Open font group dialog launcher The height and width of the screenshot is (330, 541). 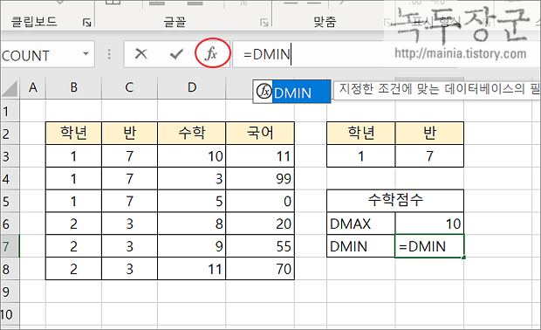pyautogui.click(x=264, y=23)
